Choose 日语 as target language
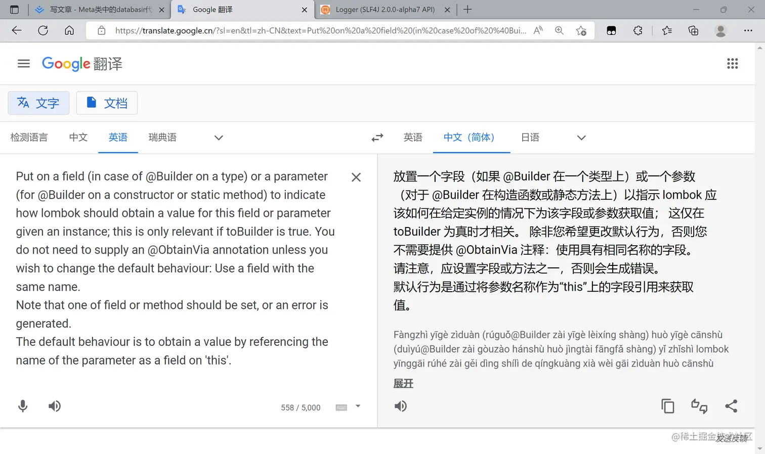 530,138
